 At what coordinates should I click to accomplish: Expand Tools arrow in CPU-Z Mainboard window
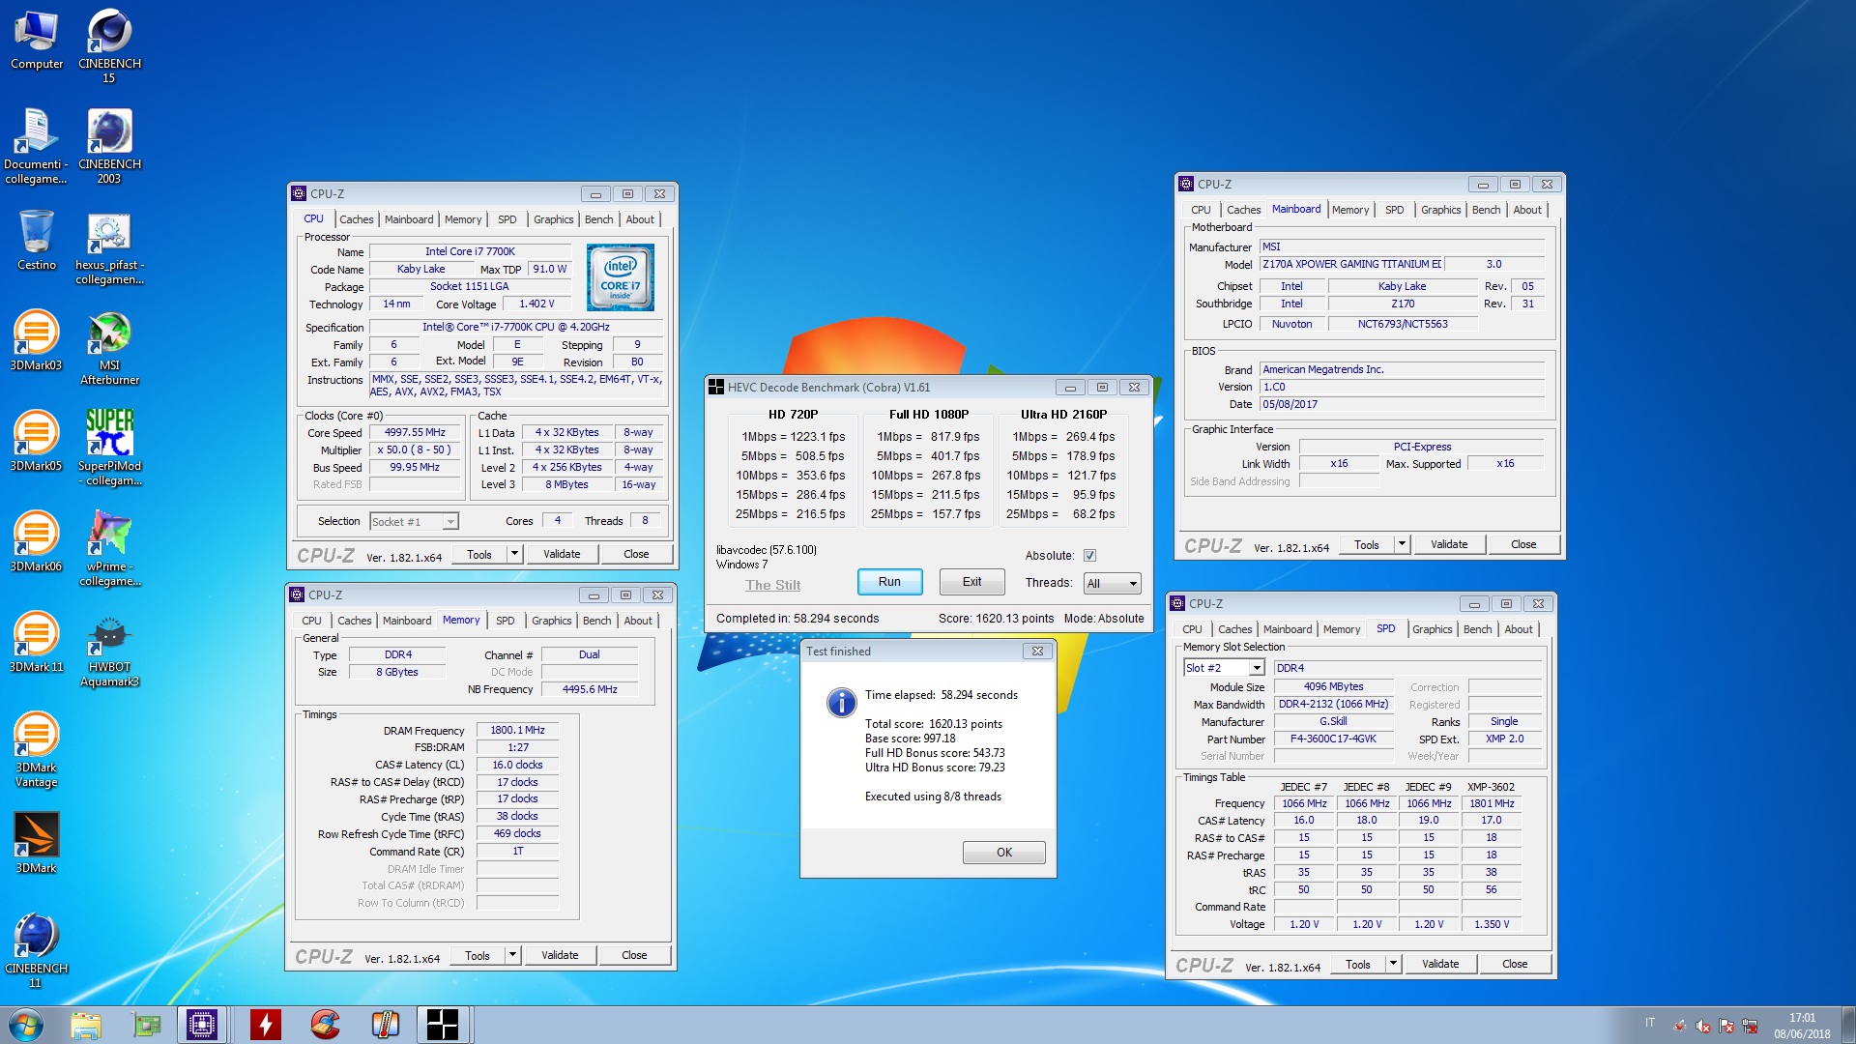click(x=1402, y=544)
